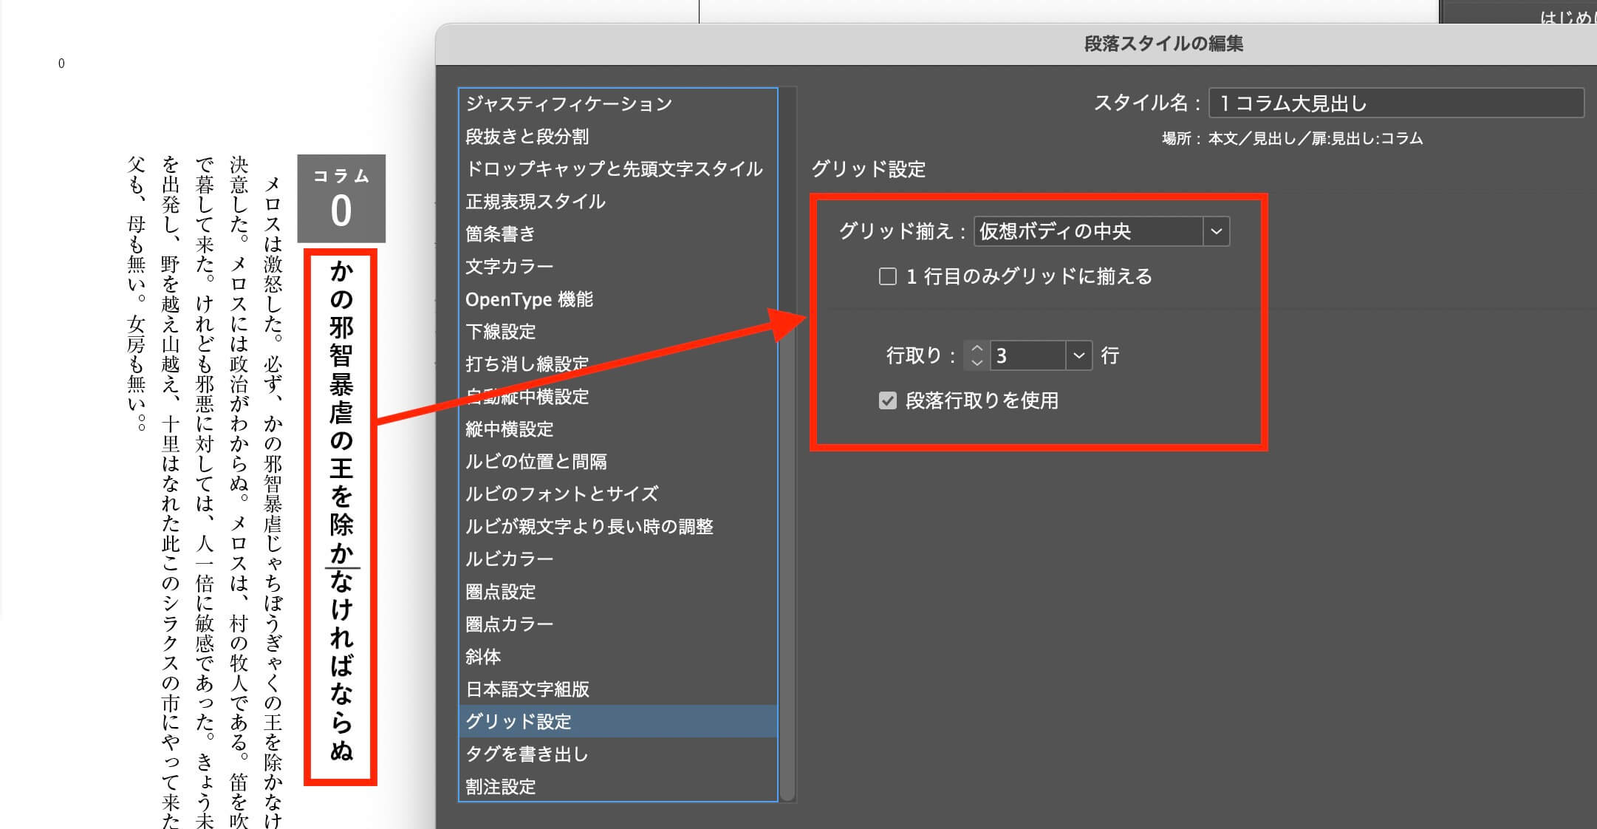Click the 行取り number field
Screen dimensions: 1597x829
tap(1027, 356)
